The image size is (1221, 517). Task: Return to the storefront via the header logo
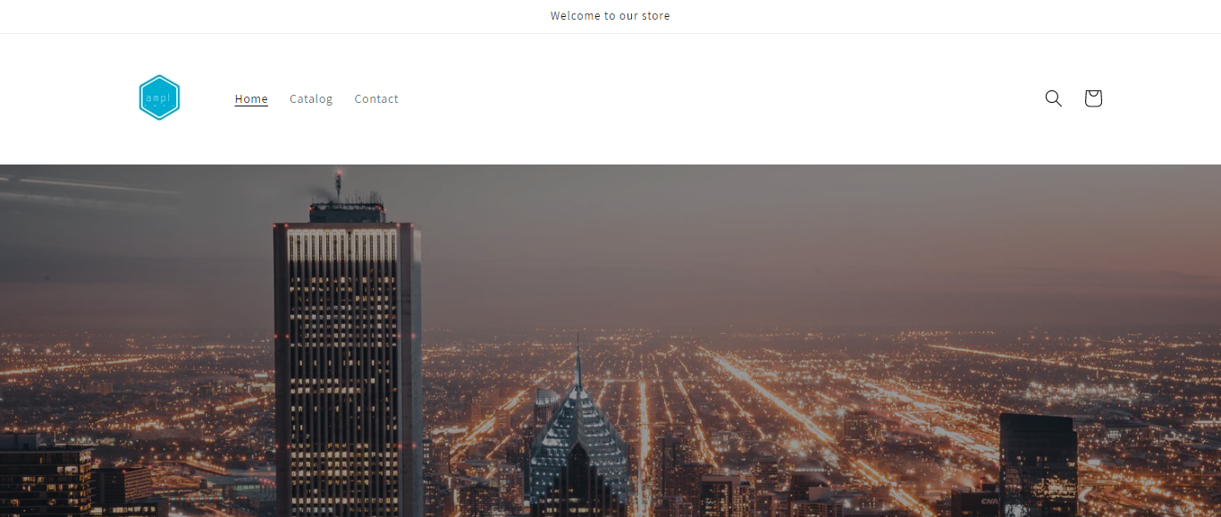coord(160,97)
